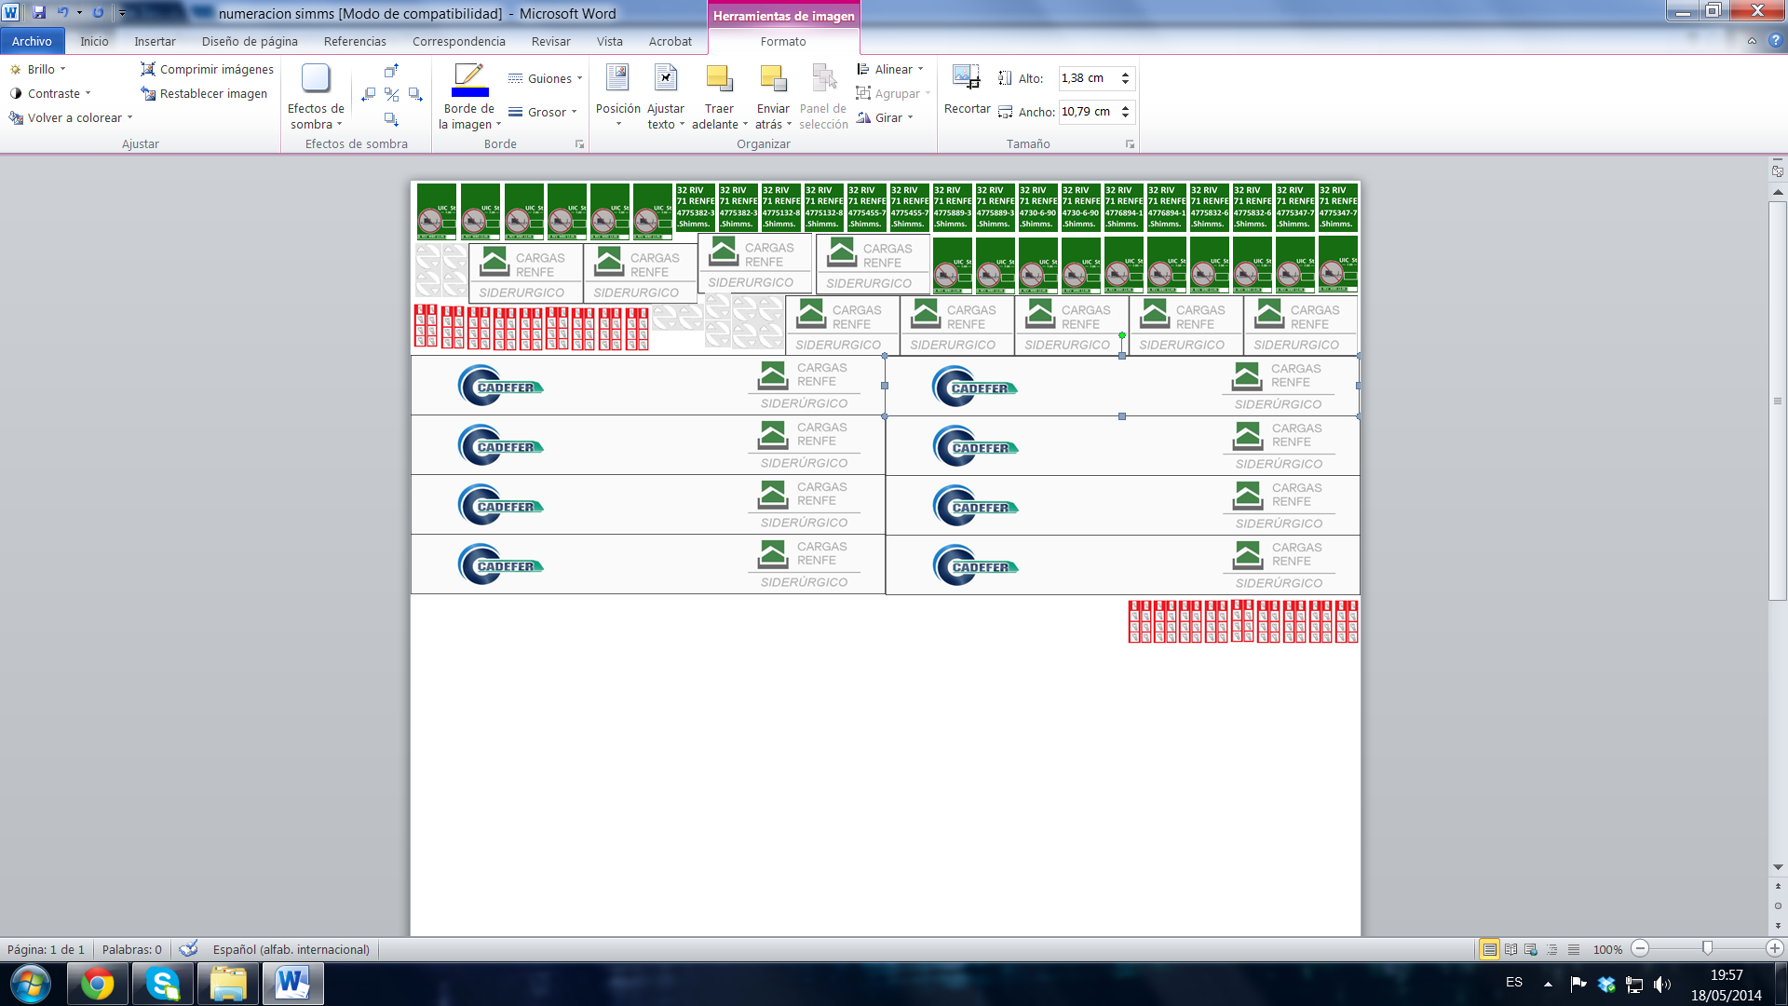Expand the Alinear dropdown
The image size is (1788, 1006).
pyautogui.click(x=890, y=69)
